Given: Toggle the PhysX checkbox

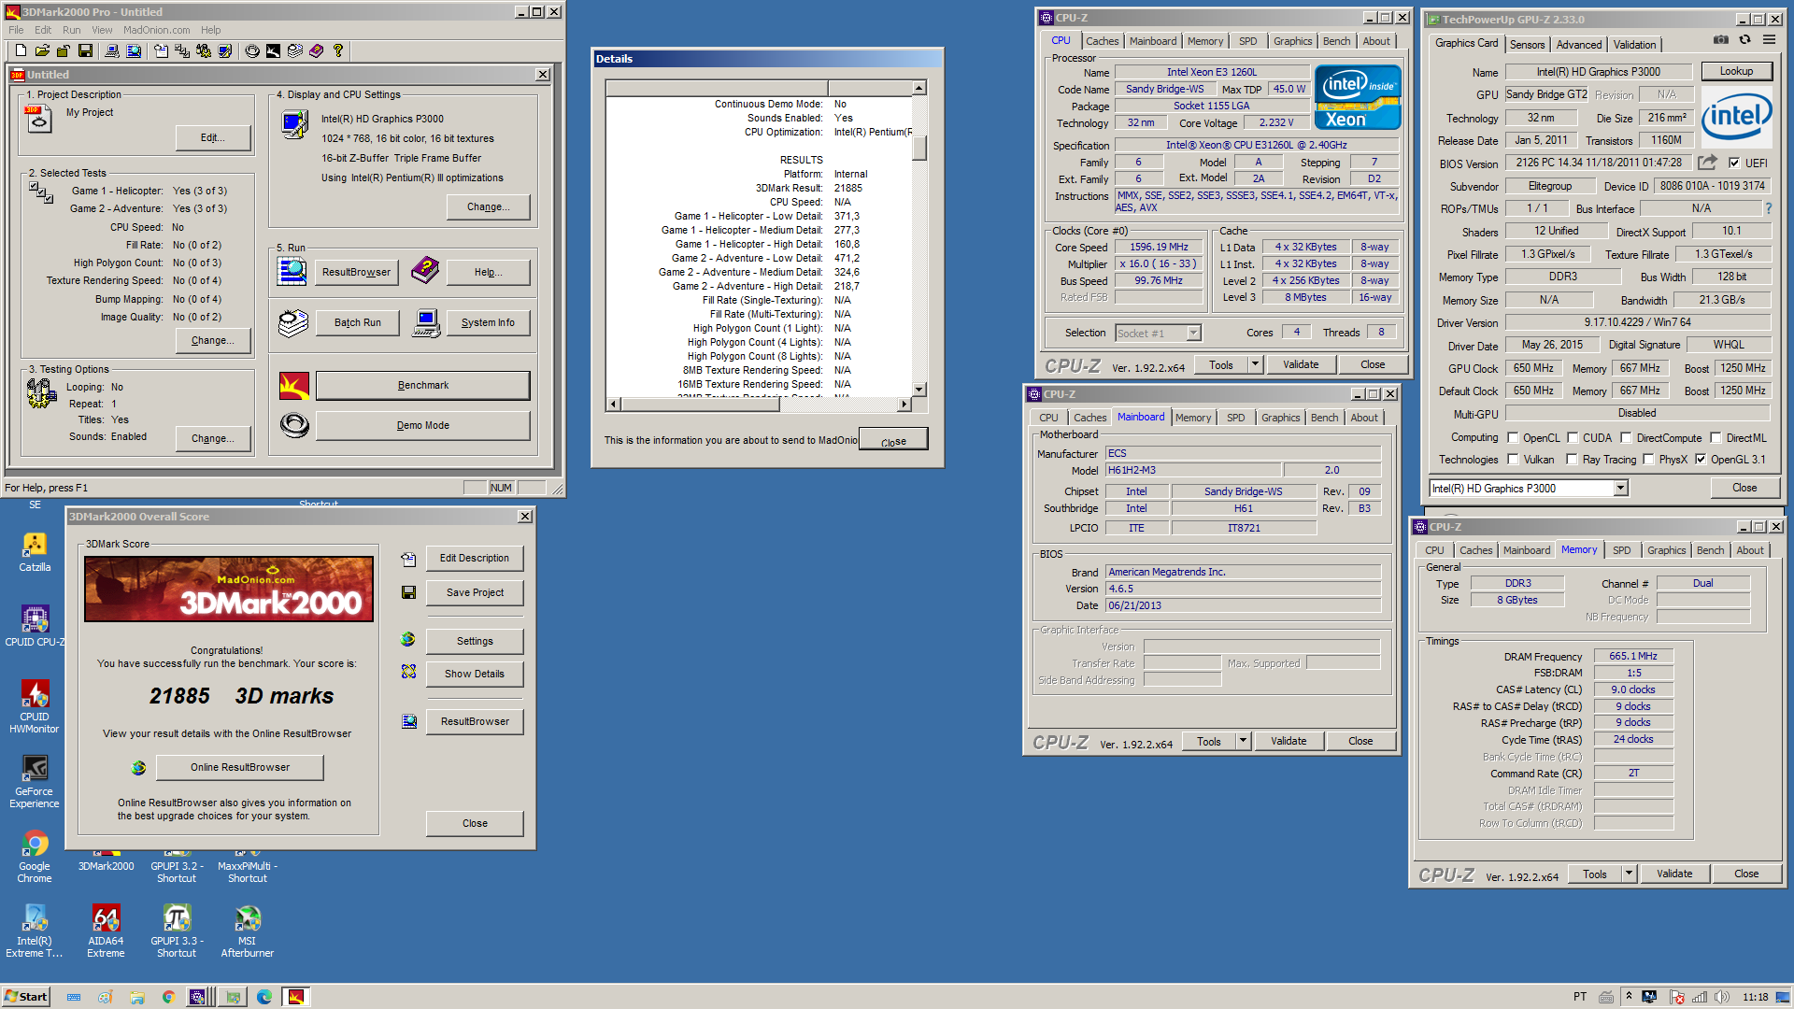Looking at the screenshot, I should pyautogui.click(x=1648, y=459).
